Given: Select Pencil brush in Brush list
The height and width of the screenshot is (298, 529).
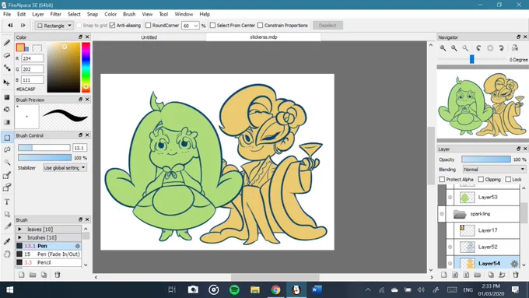Looking at the screenshot, I should 48,262.
